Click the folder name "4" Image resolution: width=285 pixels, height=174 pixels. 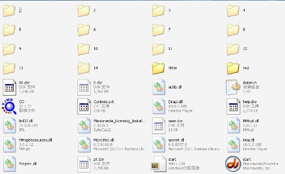pyautogui.click(x=244, y=10)
